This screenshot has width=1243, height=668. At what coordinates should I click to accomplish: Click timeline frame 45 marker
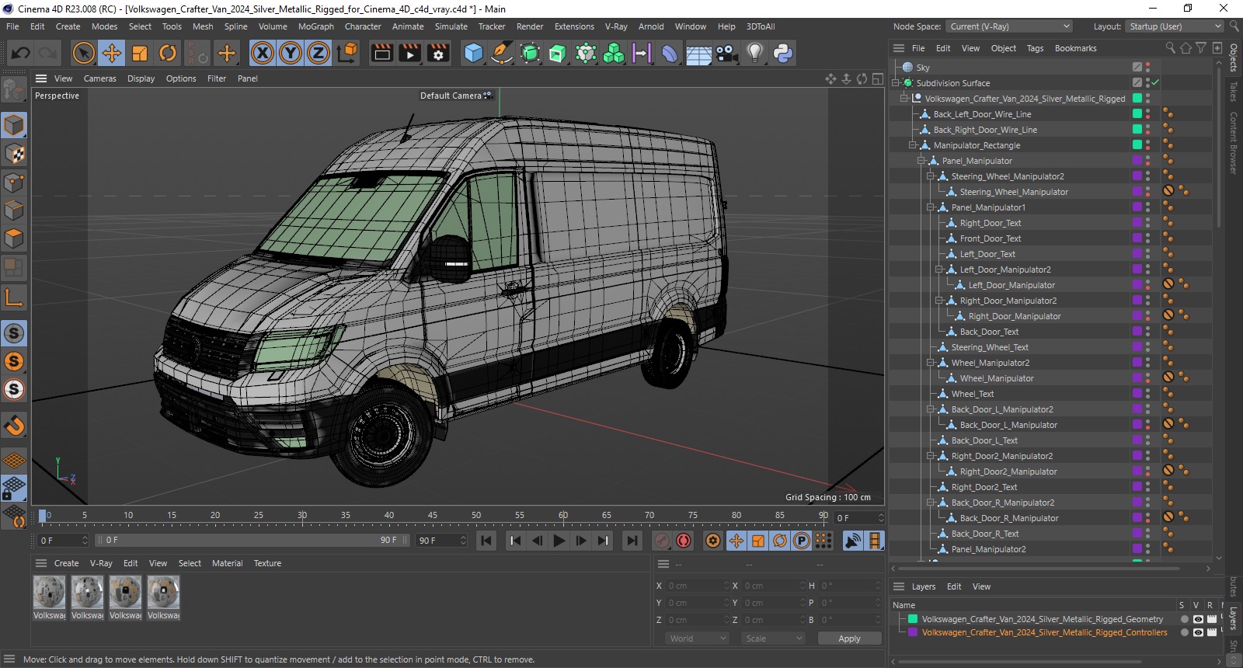(433, 515)
